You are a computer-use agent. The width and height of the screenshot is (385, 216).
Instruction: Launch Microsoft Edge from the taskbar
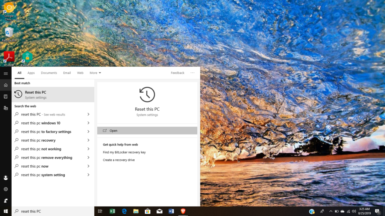[x=124, y=211]
